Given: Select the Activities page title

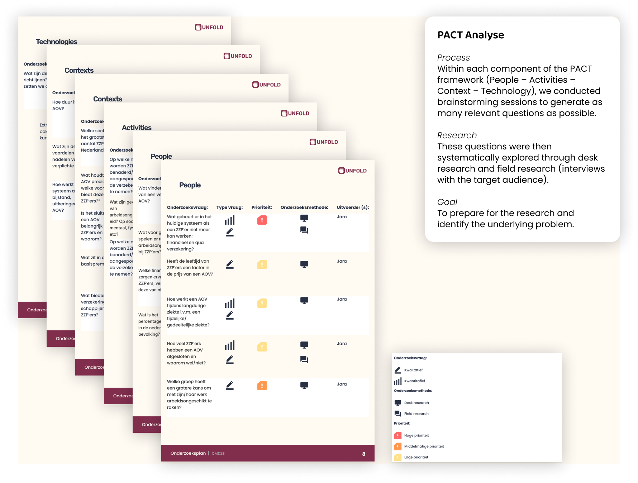Looking at the screenshot, I should (137, 128).
